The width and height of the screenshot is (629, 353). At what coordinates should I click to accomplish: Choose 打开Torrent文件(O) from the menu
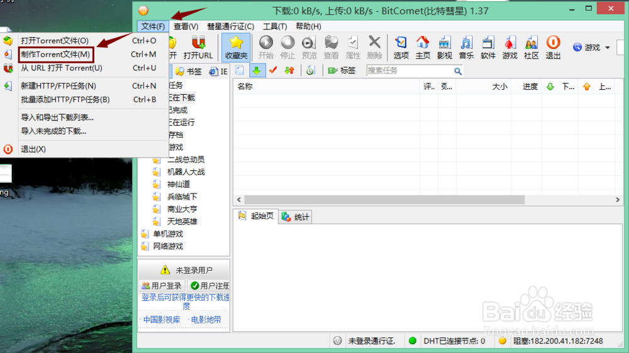point(84,40)
